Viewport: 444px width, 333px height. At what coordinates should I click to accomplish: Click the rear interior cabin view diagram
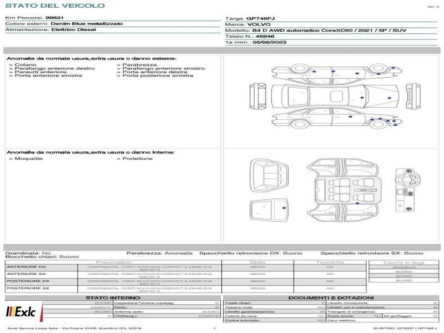pyautogui.click(x=269, y=175)
